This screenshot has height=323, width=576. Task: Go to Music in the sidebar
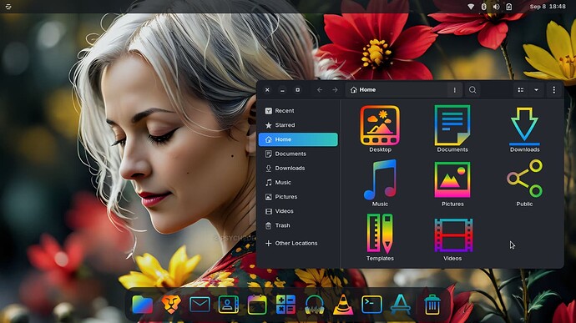pyautogui.click(x=298, y=182)
